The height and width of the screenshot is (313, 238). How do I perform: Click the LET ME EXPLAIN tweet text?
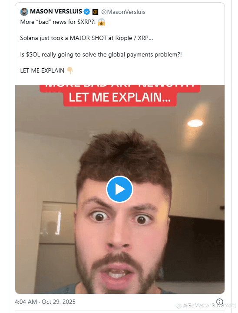tap(42, 71)
